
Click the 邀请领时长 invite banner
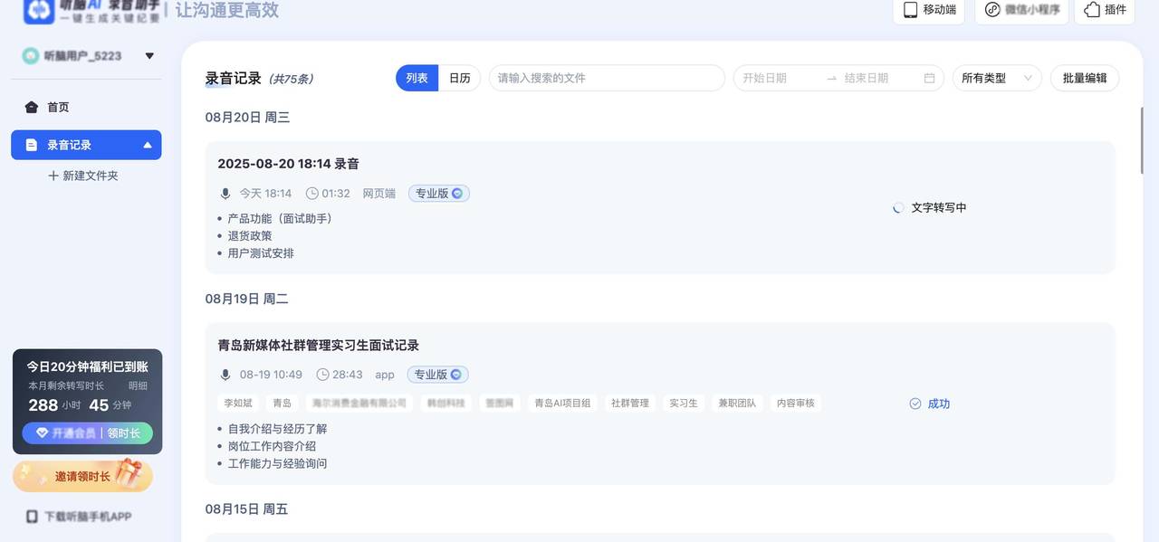coord(82,476)
